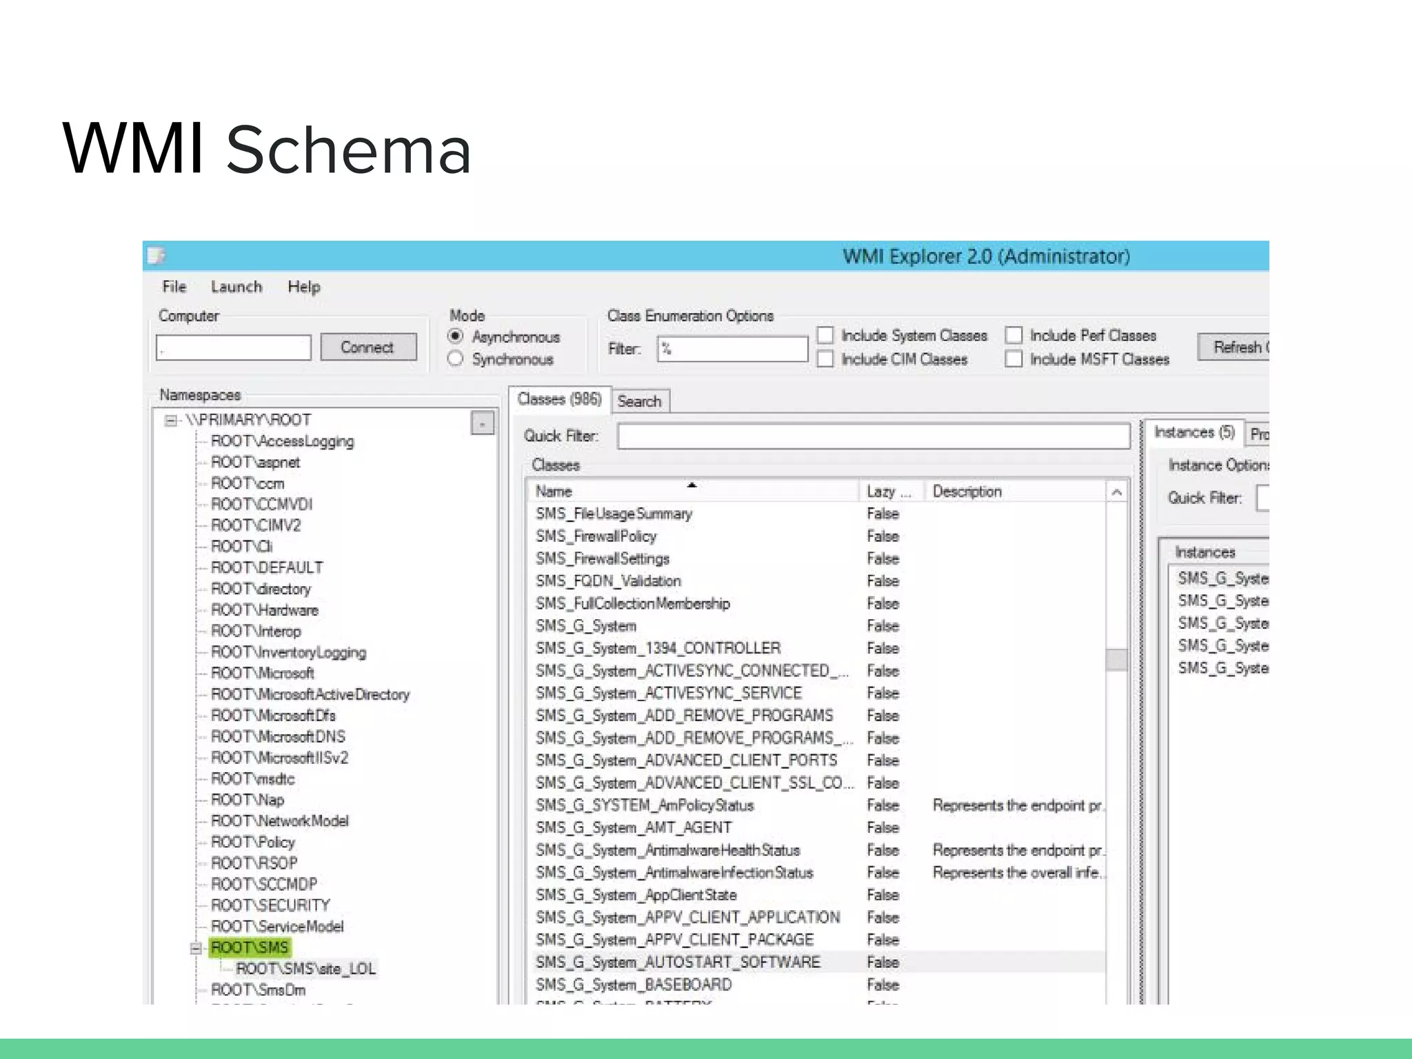Select ROOT\Hardware namespace
Viewport: 1412px width, 1059px height.
tap(265, 610)
